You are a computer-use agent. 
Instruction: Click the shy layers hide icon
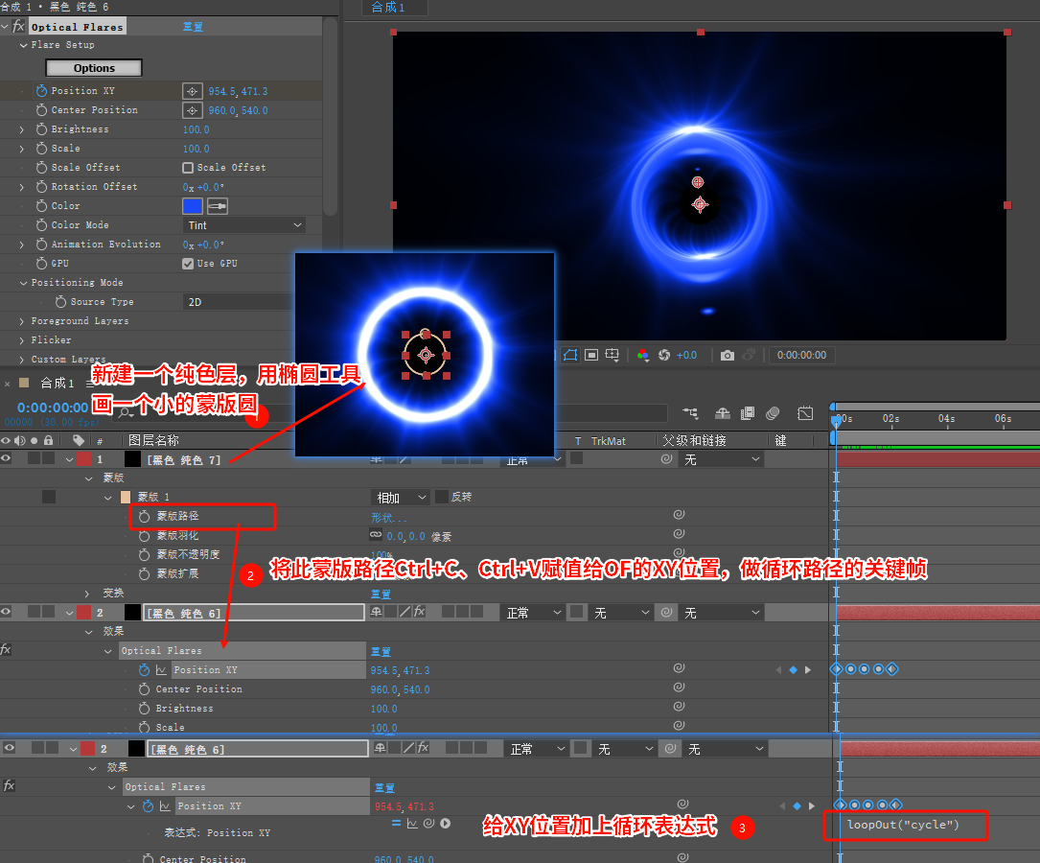[x=723, y=413]
